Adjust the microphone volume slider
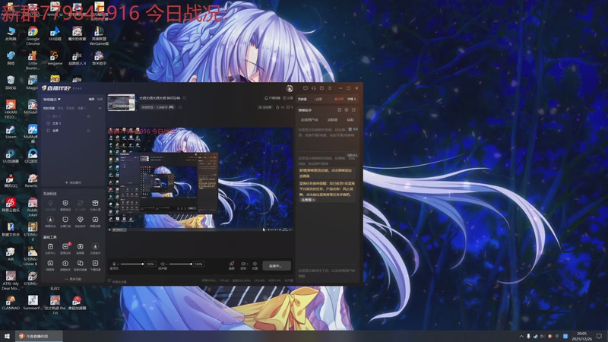608x342 pixels. [x=131, y=264]
